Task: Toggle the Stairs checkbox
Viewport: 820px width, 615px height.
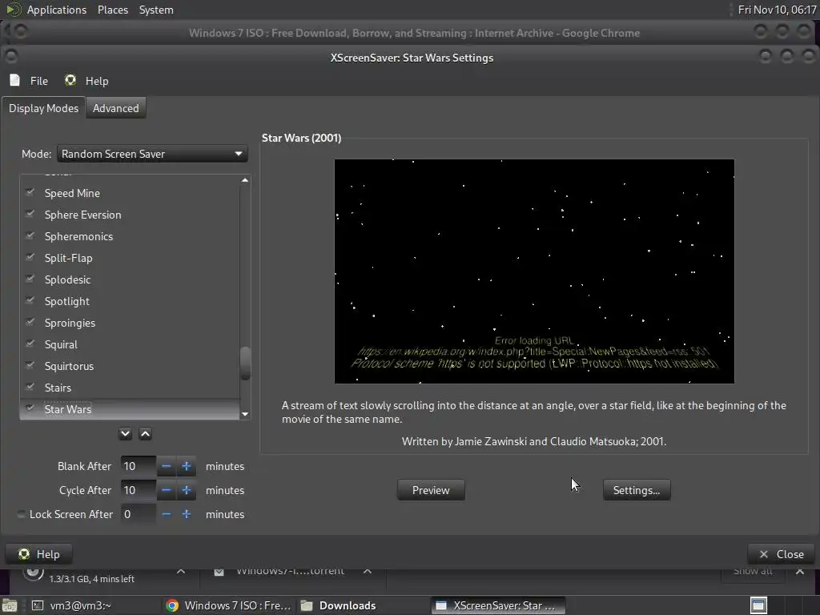Action: click(x=30, y=387)
